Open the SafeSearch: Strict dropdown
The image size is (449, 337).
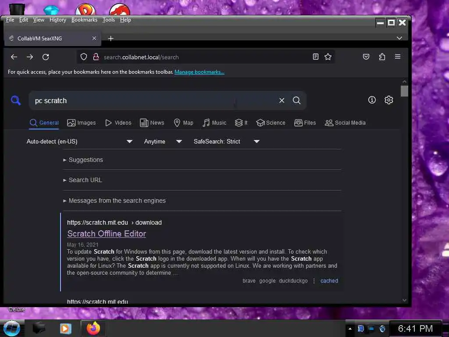(227, 142)
